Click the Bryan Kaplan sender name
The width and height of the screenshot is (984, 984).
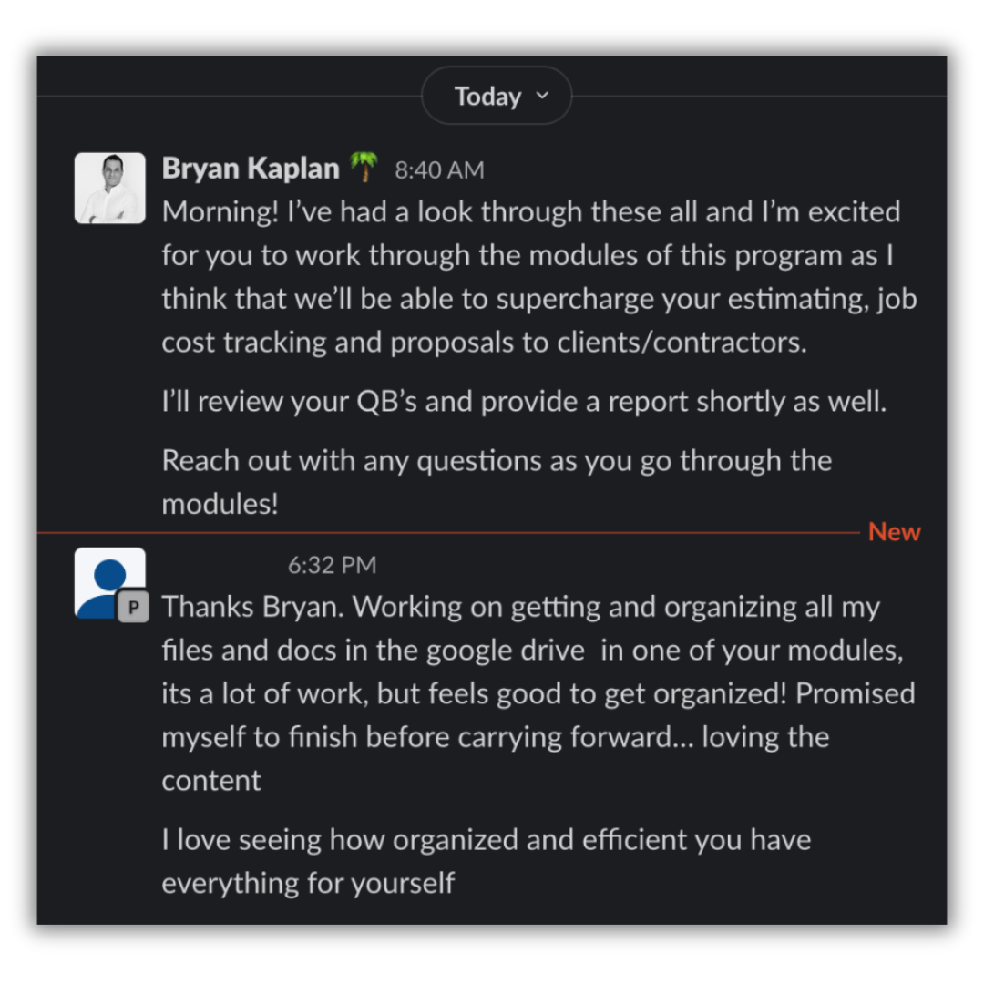coord(251,169)
